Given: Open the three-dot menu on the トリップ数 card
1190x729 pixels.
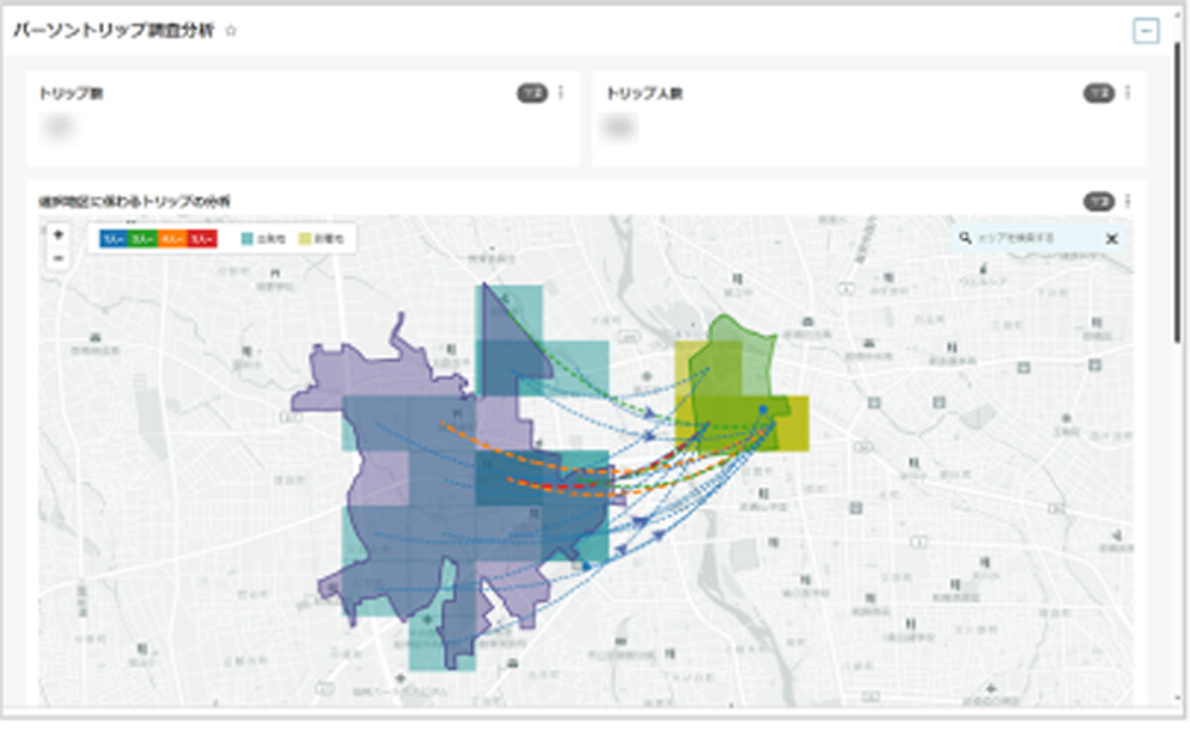Looking at the screenshot, I should click(560, 93).
